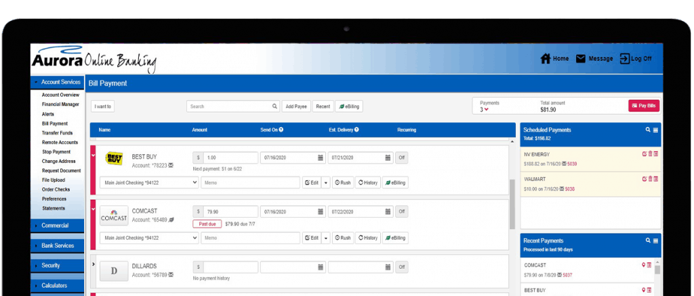
Task: Click the Add Payee button
Action: coord(296,106)
